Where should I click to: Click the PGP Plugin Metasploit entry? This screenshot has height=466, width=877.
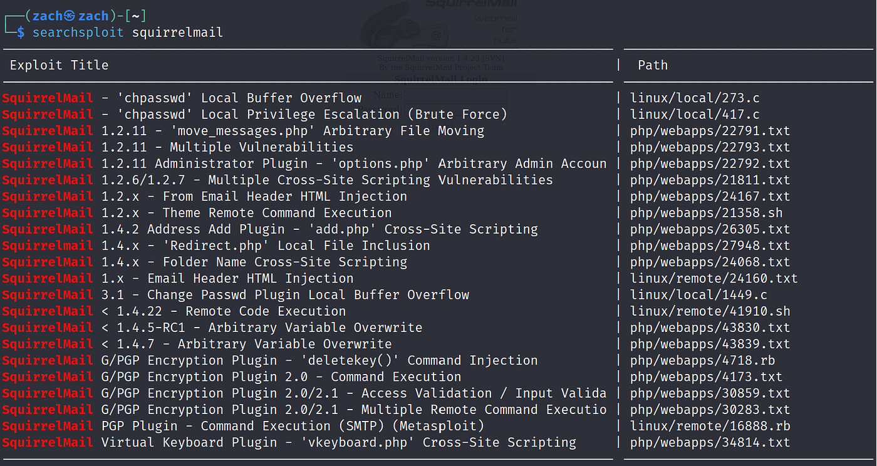[x=243, y=426]
